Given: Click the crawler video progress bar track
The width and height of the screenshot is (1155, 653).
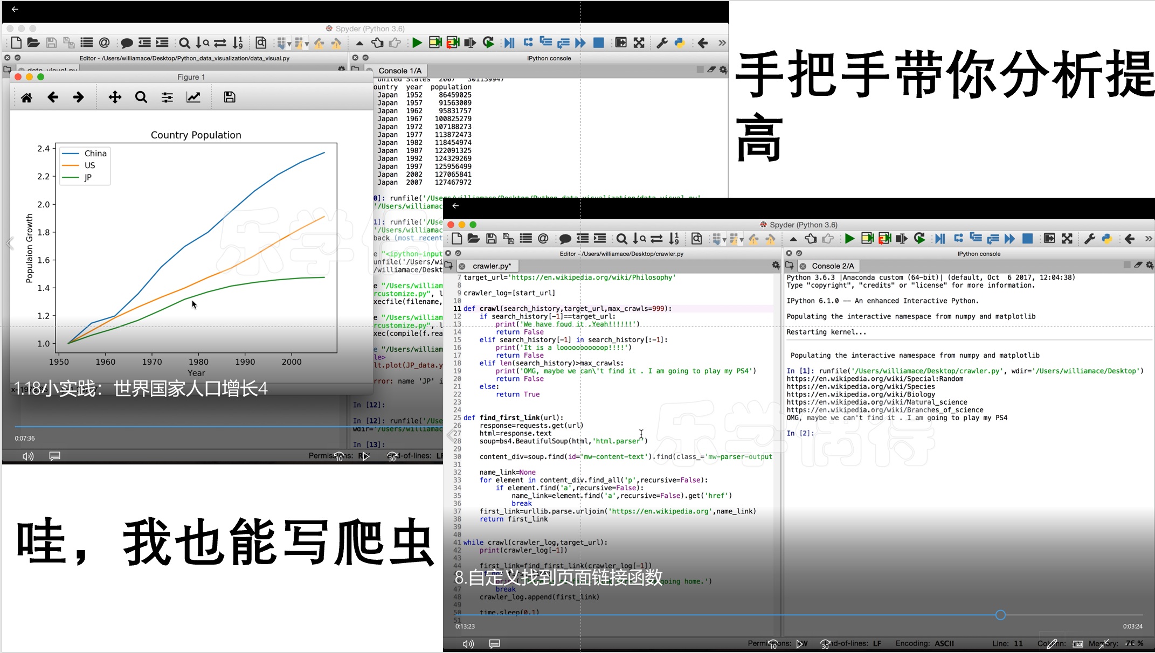Looking at the screenshot, I should [799, 615].
